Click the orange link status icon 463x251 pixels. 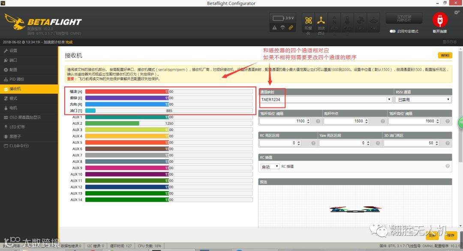291,27
